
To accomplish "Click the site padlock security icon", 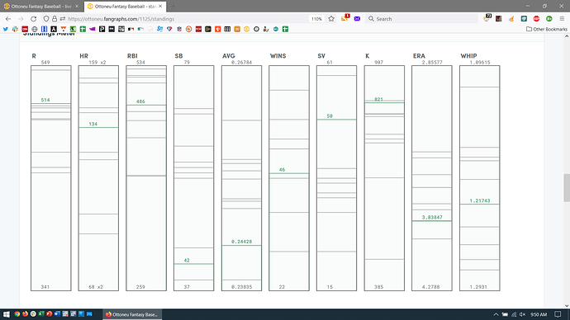I will (55, 19).
